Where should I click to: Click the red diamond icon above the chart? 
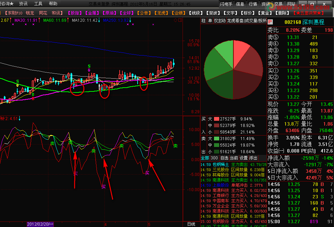coord(176,20)
